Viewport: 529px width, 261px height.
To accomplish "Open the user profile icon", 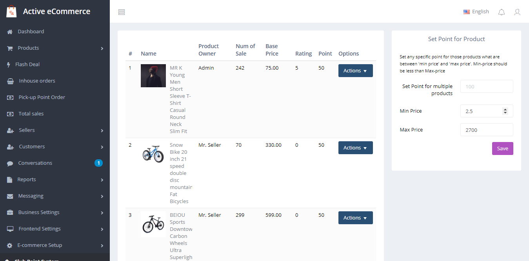I will pos(517,12).
